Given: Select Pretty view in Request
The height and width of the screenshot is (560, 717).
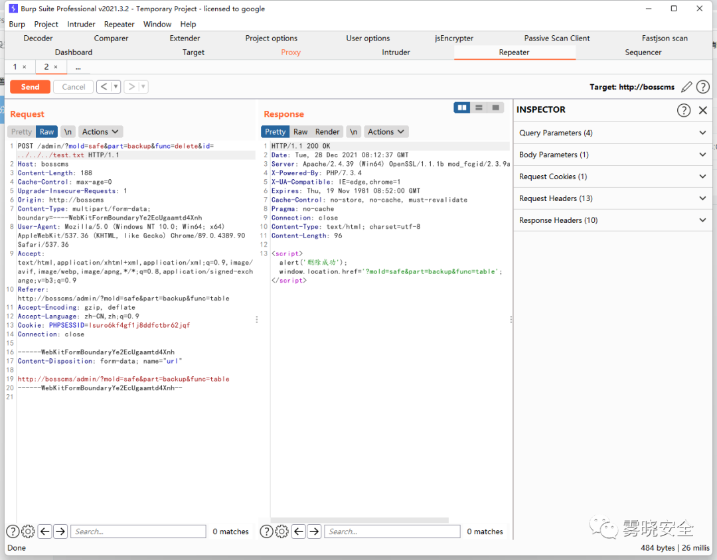Looking at the screenshot, I should [x=21, y=131].
